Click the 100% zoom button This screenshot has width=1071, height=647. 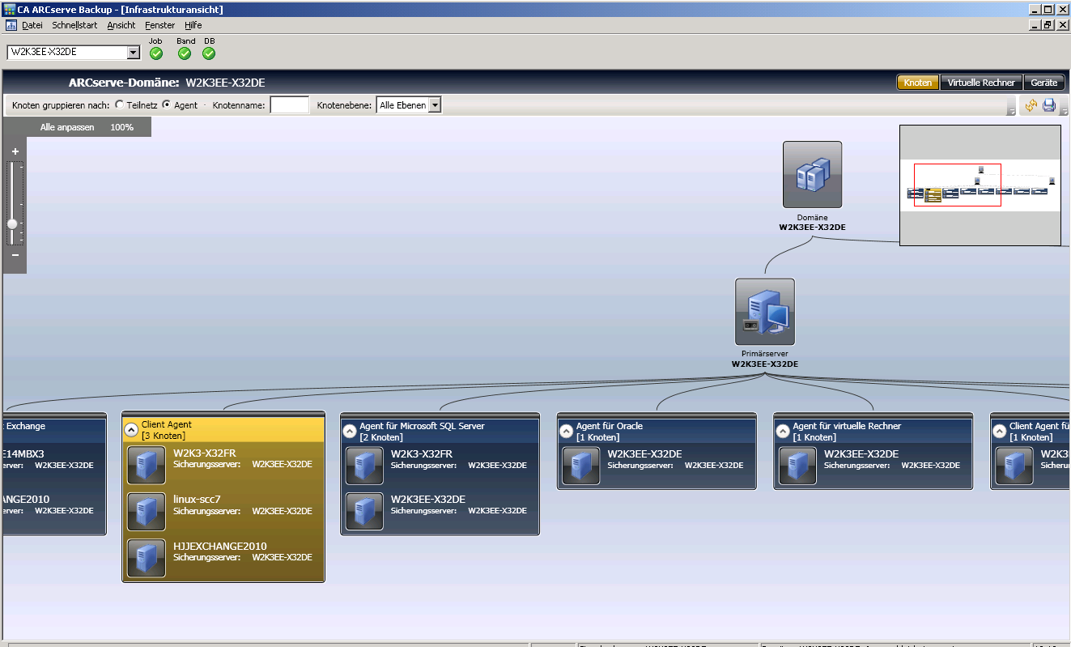click(x=122, y=127)
